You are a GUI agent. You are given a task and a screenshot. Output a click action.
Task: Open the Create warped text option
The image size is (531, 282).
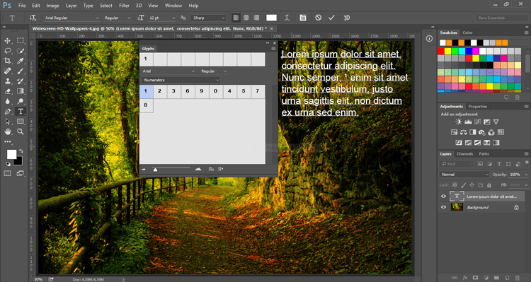(x=287, y=18)
